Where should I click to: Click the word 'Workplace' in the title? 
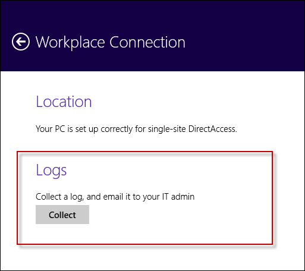click(70, 43)
